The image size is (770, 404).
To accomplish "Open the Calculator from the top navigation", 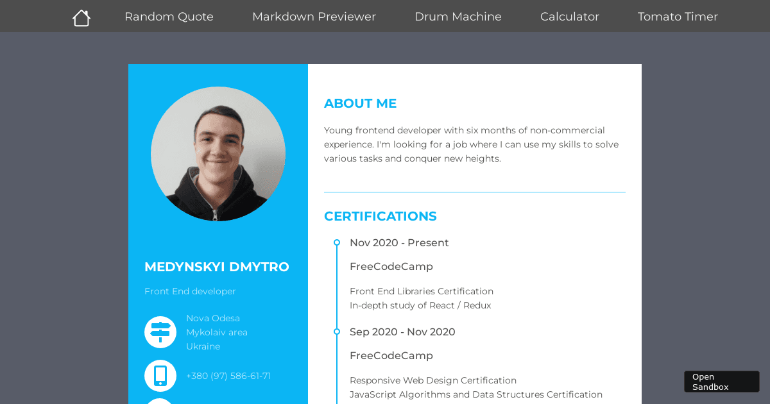I will tap(570, 17).
